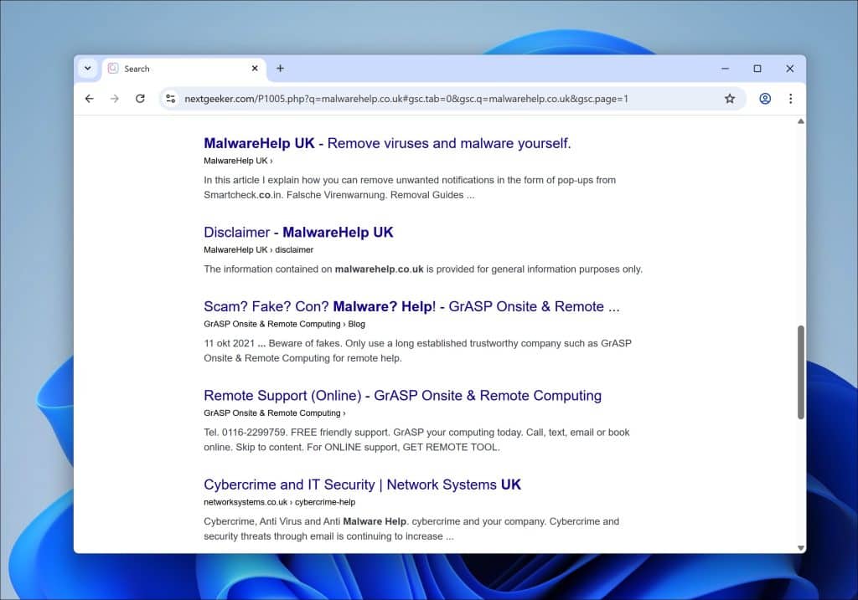
Task: Click the address bar URL field
Action: (x=419, y=98)
